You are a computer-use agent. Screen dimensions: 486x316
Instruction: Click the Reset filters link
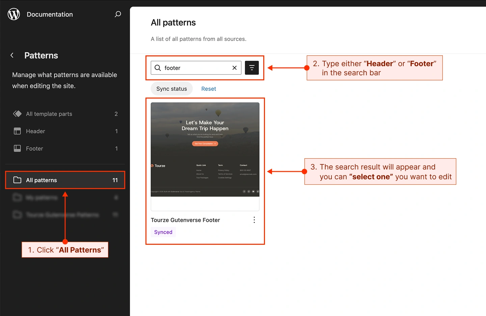pos(209,89)
